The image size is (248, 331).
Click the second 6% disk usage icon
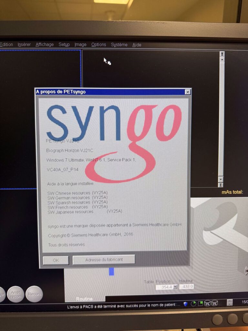point(214,303)
